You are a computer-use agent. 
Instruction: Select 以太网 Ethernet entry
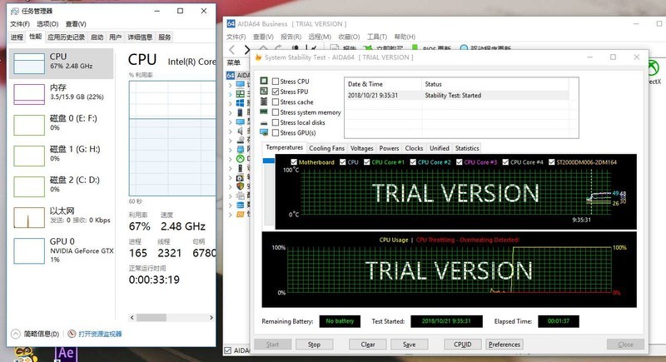point(61,217)
